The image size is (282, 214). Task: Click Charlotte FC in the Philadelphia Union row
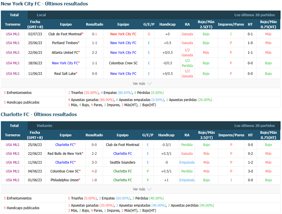coord(122,180)
